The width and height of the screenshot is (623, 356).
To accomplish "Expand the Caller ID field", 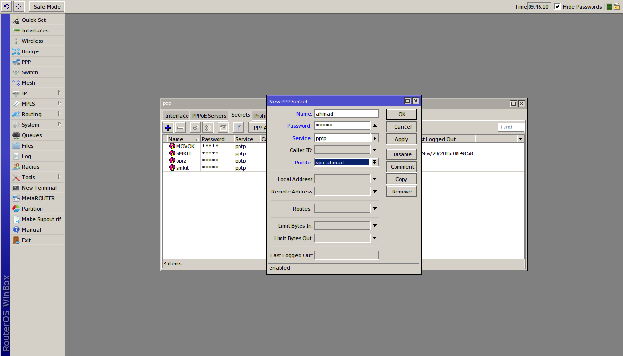I will 374,151.
